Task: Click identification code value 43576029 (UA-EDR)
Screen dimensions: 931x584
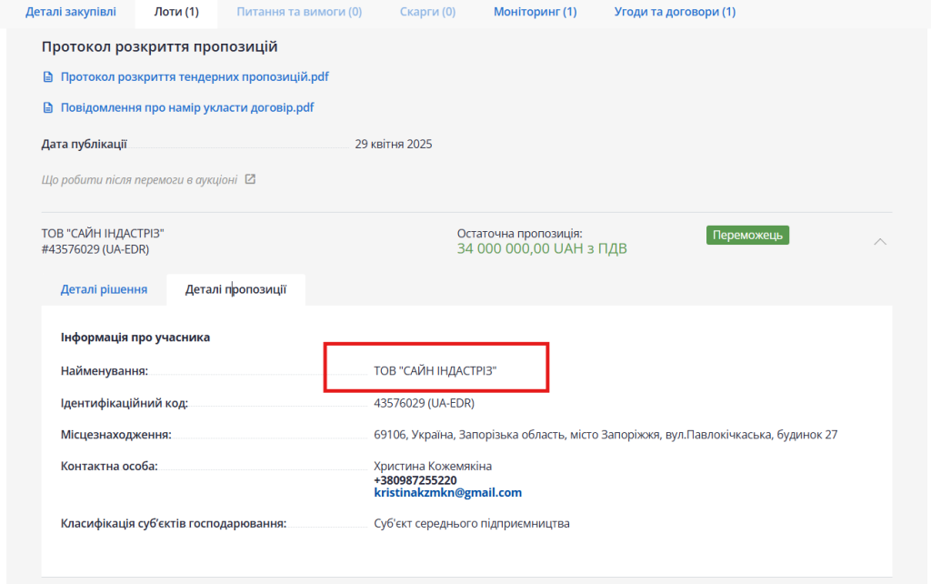Action: pos(424,403)
